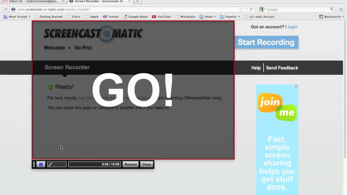The image size is (347, 195).
Task: Click the microphone level indicator
Action: (x=57, y=164)
